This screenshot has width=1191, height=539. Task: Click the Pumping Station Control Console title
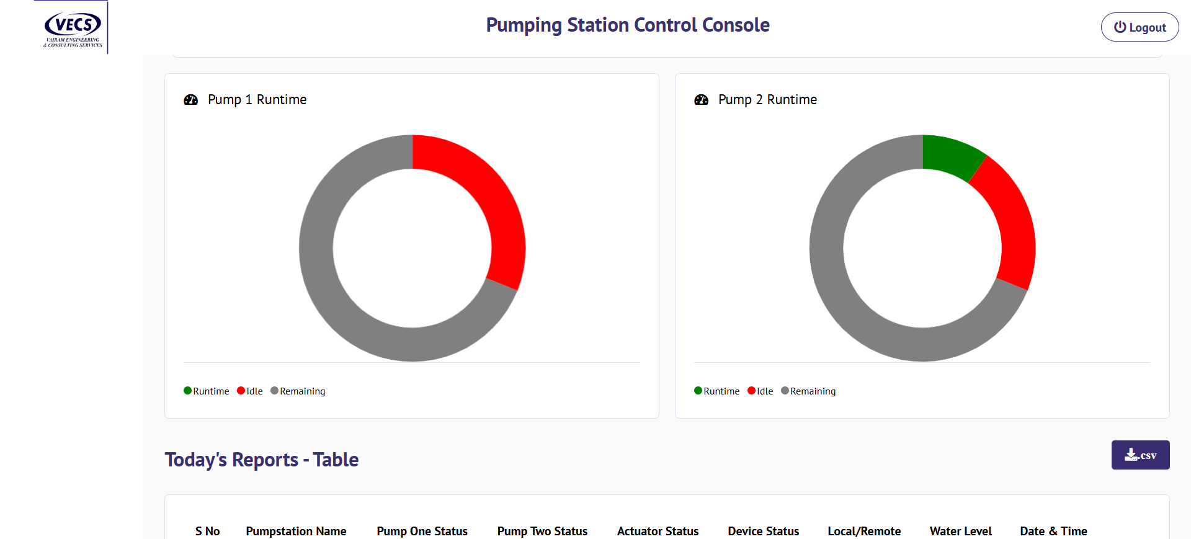627,25
